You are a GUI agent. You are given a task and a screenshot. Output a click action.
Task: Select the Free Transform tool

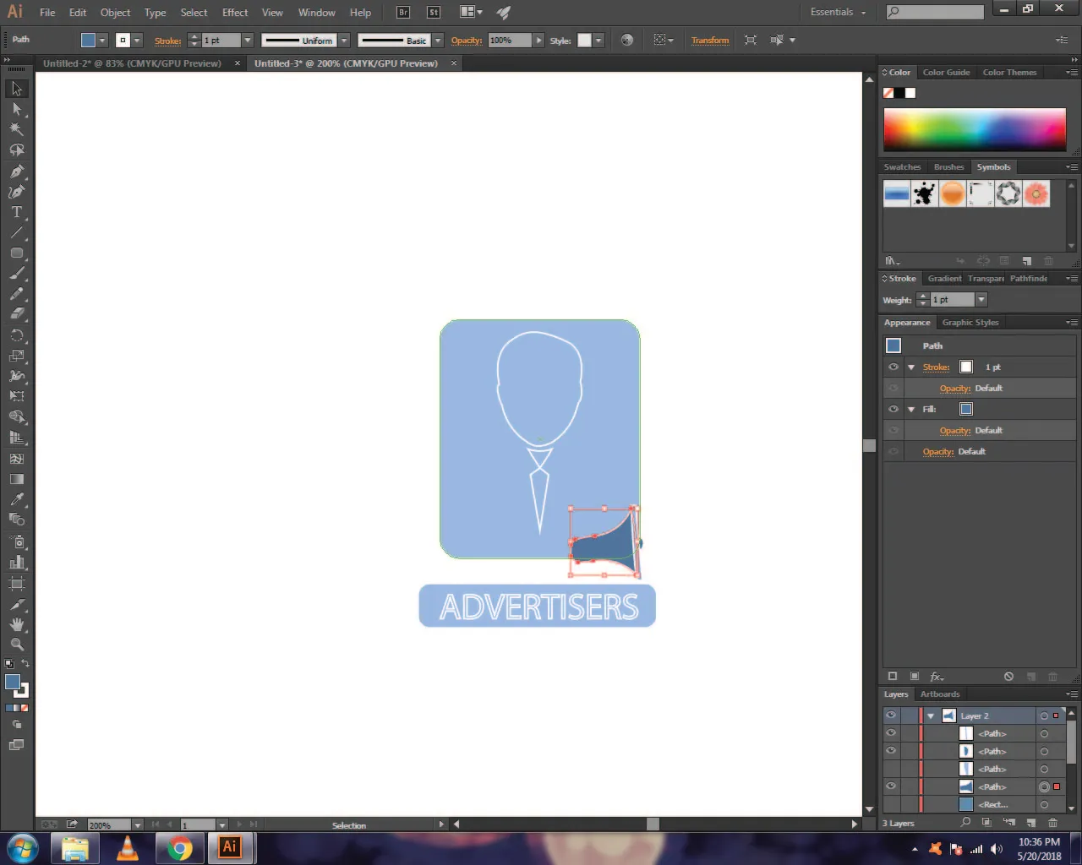click(x=17, y=396)
